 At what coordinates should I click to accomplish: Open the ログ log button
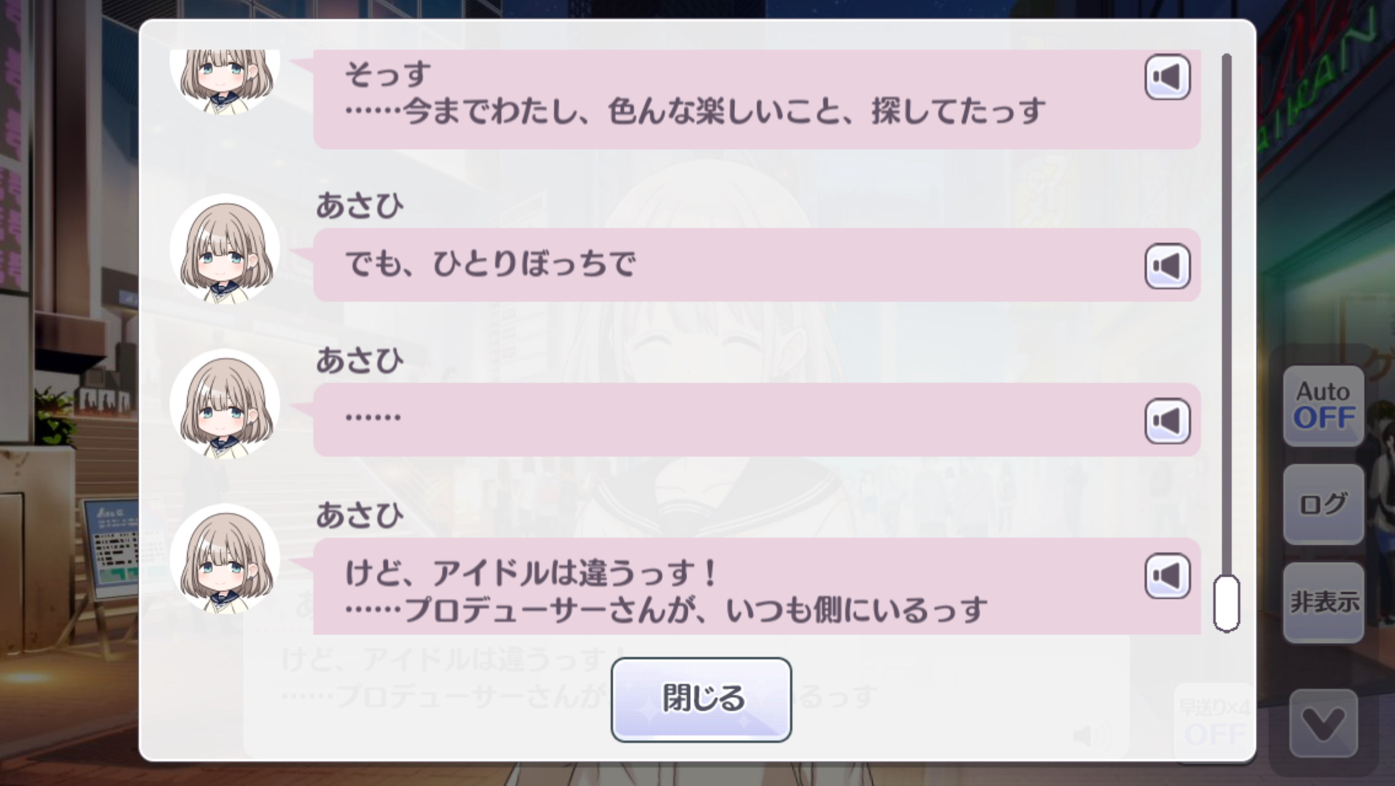tap(1323, 504)
